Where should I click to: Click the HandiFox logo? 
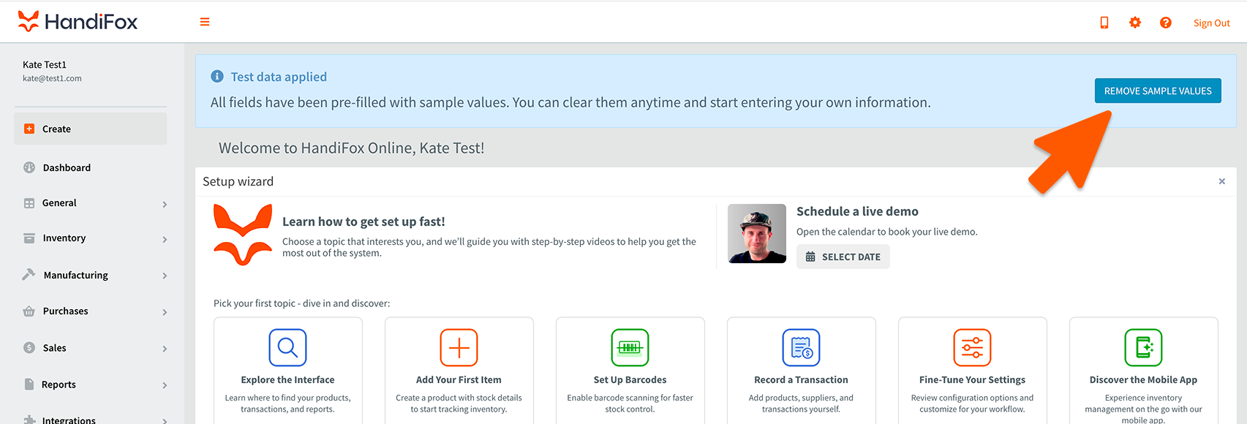pyautogui.click(x=78, y=22)
